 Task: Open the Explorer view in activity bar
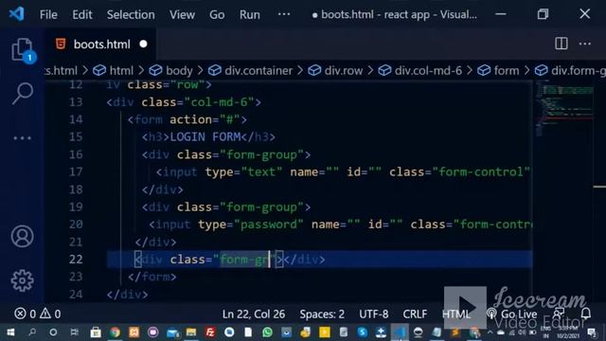22,49
